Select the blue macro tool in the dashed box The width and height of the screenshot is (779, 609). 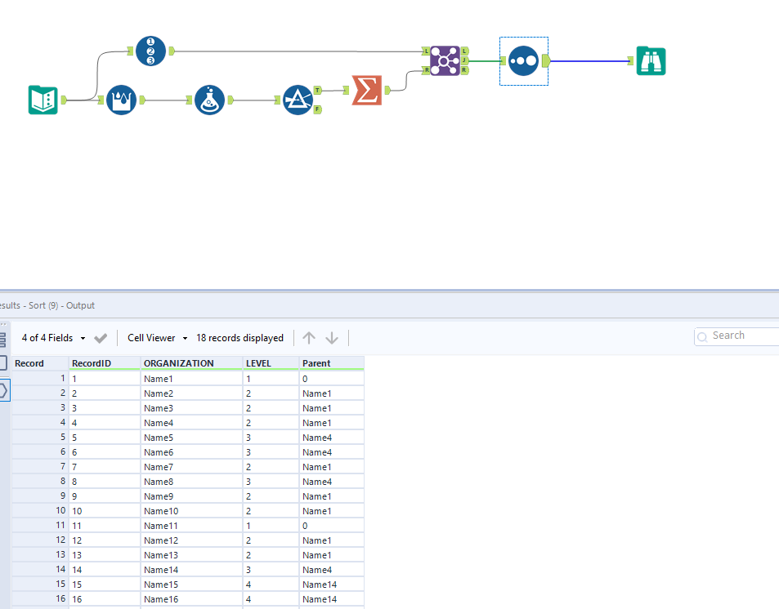coord(523,60)
